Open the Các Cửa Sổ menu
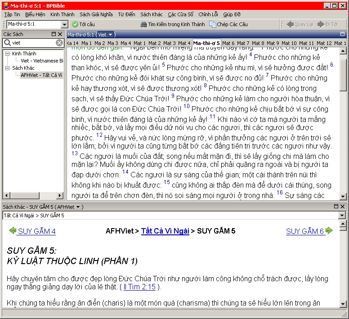The height and width of the screenshot is (319, 349). (x=180, y=14)
